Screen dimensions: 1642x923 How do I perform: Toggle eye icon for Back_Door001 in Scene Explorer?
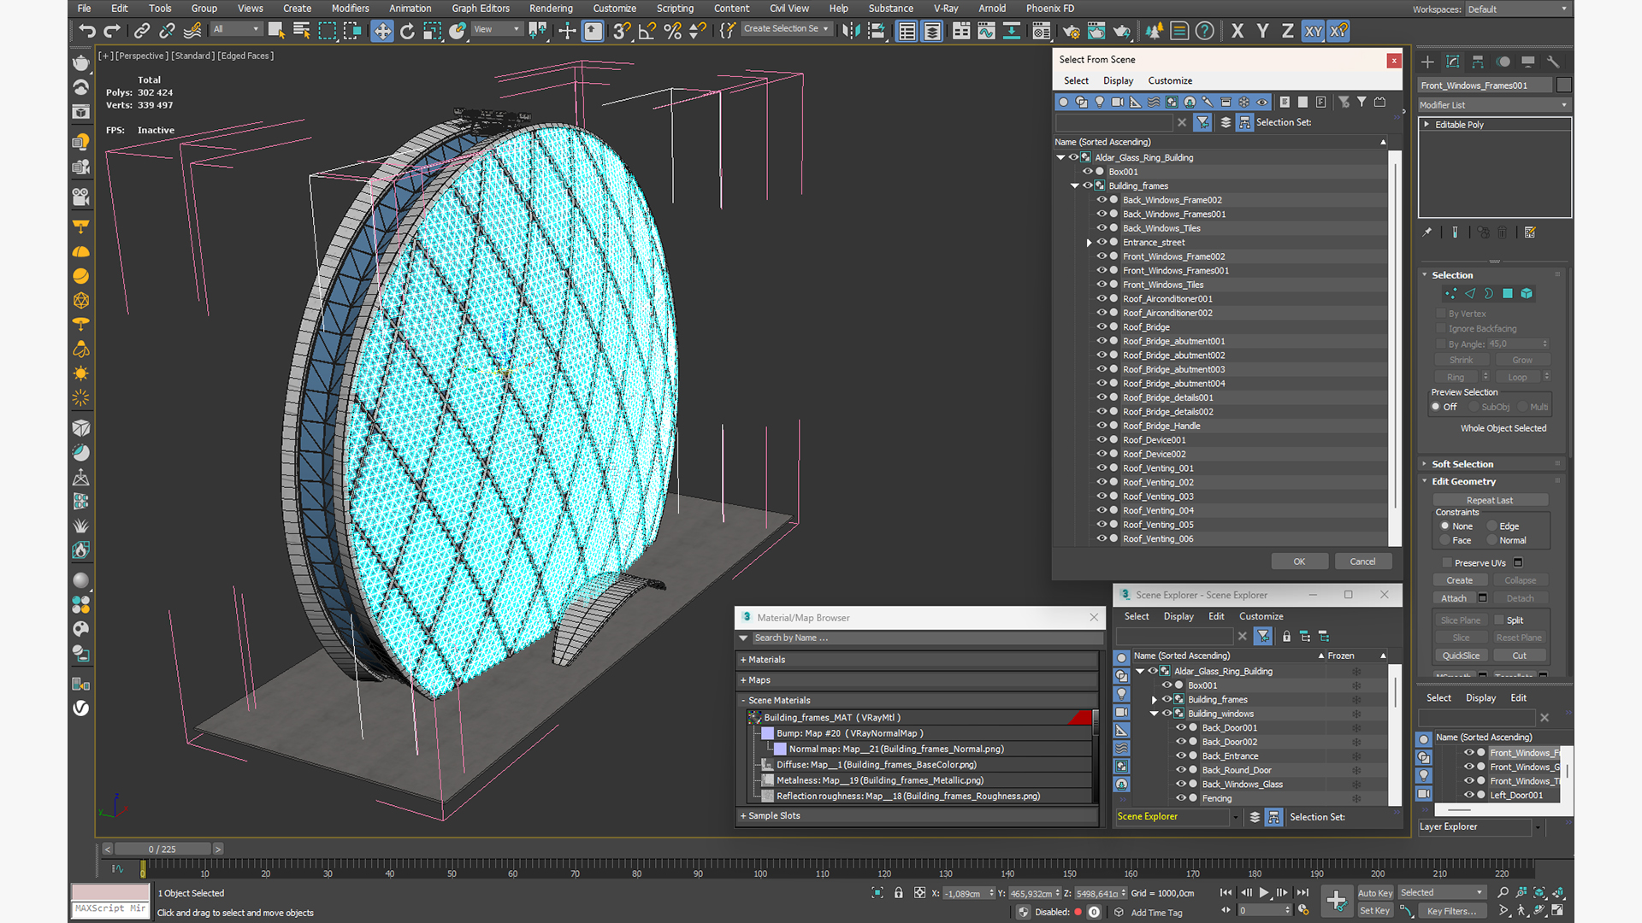click(1181, 728)
